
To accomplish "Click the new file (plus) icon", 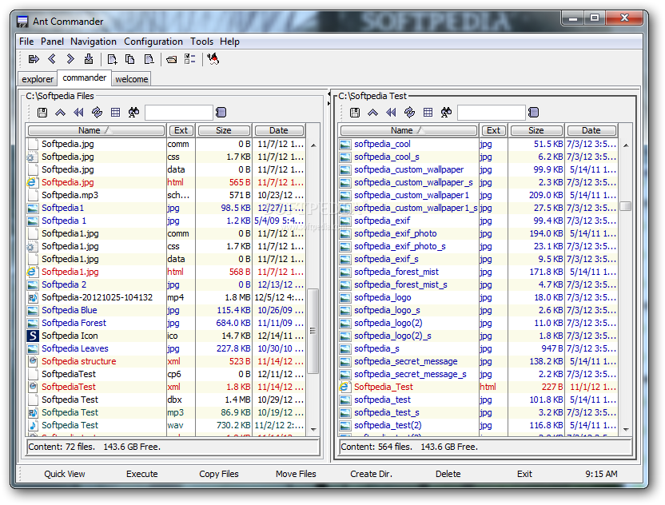I will [113, 59].
